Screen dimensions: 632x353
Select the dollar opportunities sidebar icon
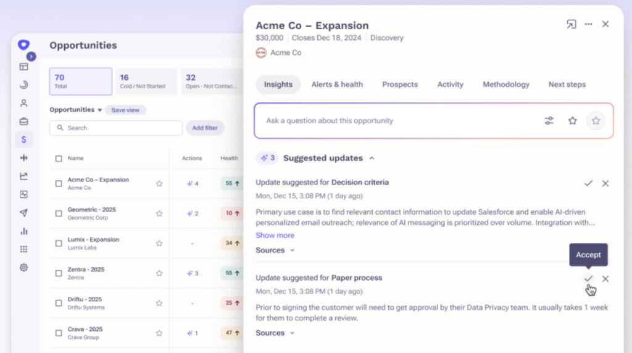click(24, 139)
